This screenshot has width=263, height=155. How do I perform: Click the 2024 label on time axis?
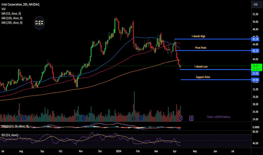pyautogui.click(x=119, y=151)
